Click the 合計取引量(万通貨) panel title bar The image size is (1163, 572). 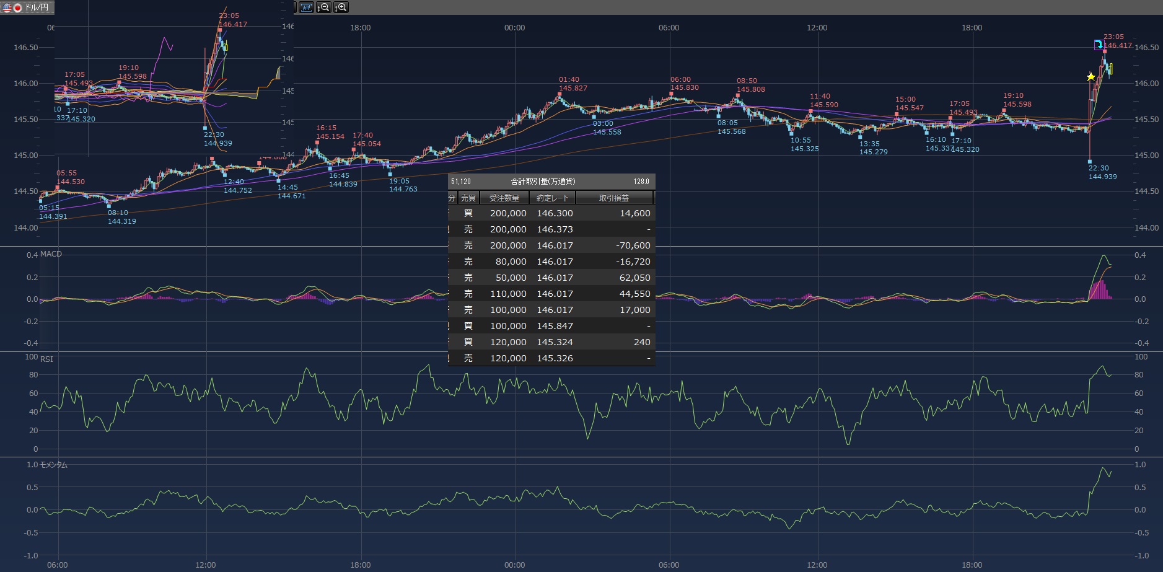543,182
